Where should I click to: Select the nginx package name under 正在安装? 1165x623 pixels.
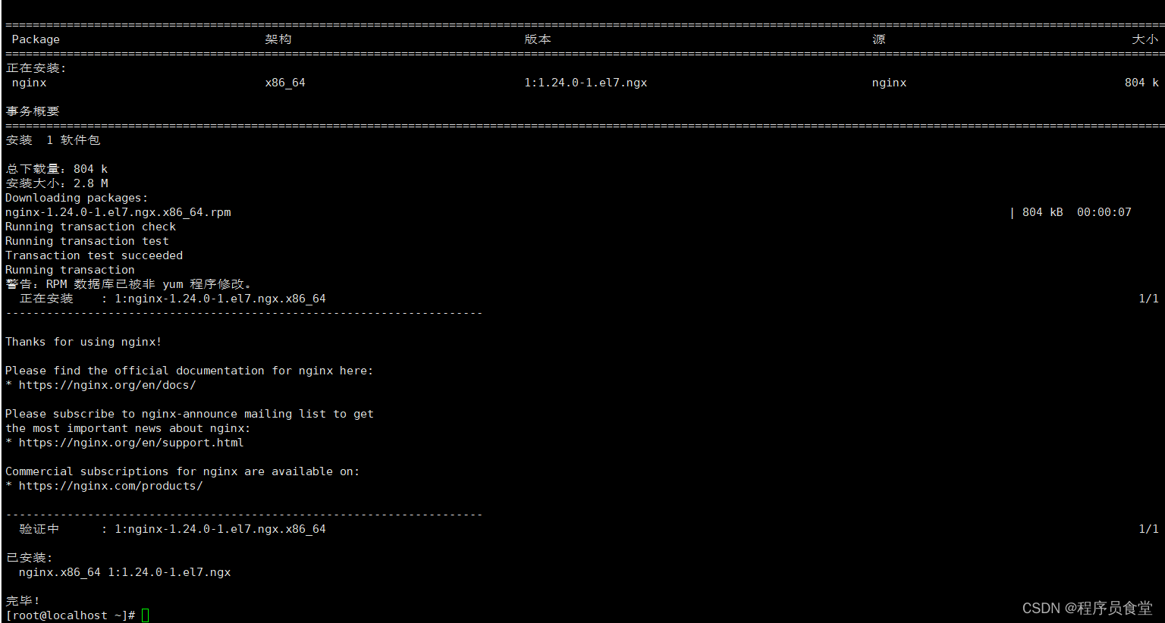point(28,82)
